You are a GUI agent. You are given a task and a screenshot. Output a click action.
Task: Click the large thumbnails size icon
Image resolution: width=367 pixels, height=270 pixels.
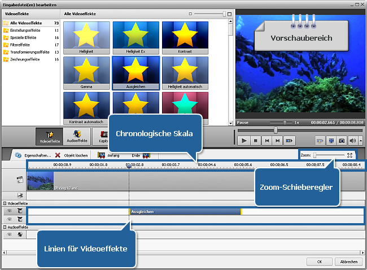229,14
